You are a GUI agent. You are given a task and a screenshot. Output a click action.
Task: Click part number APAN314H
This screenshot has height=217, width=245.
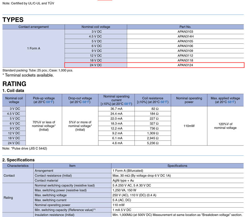185,36
